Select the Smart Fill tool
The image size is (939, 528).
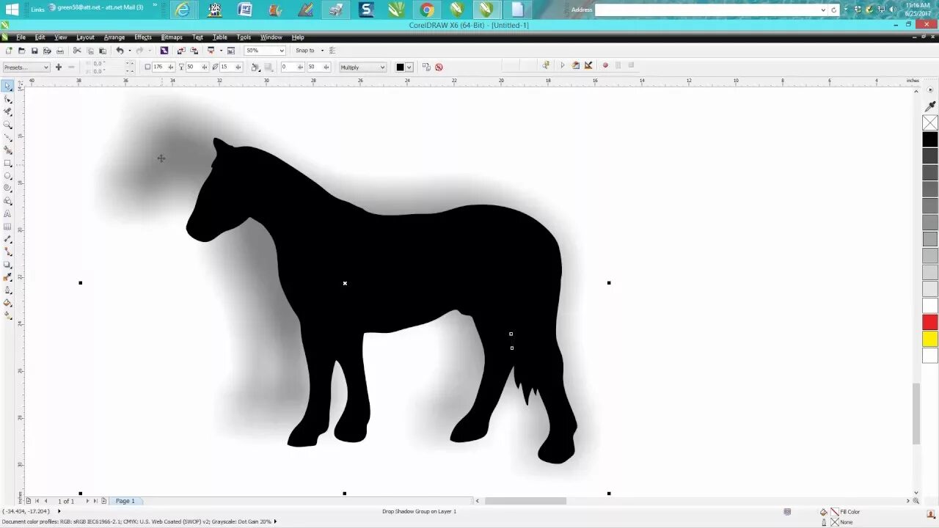click(x=7, y=150)
